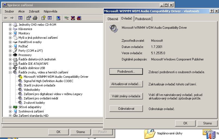The height and width of the screenshot is (139, 219).
Task: Open device properties via toolbar icon
Action: pos(29,18)
